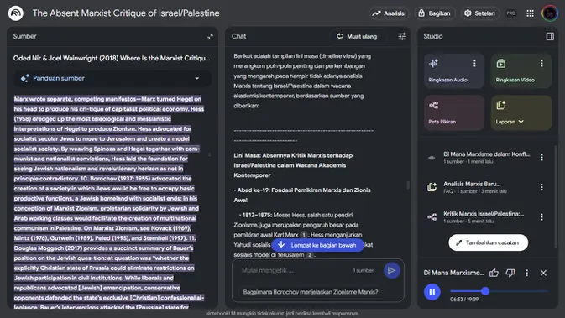Click the source title Oded Nir & Joel Wainwright
This screenshot has width=565, height=318.
[112, 59]
